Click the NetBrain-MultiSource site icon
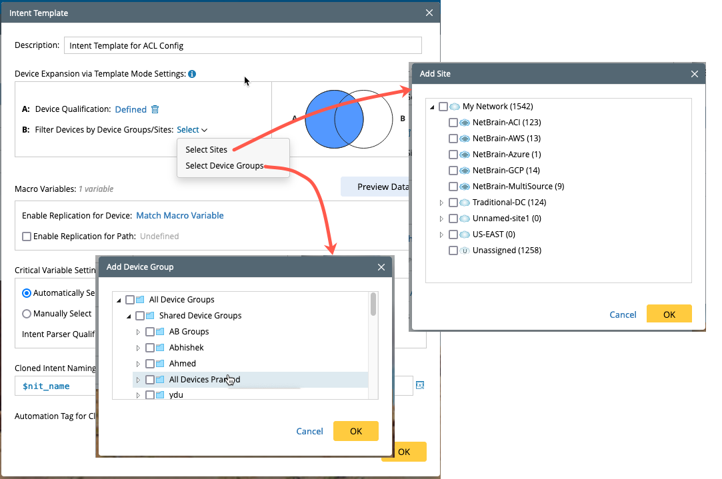This screenshot has height=479, width=722. (x=465, y=187)
